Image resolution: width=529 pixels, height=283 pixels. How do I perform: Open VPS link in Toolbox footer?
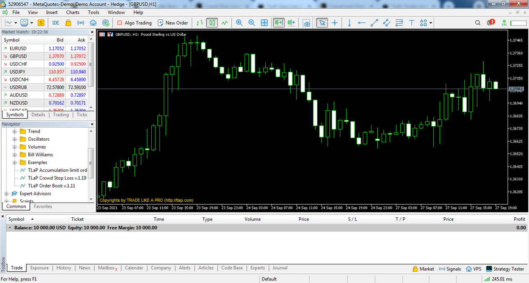(474, 269)
